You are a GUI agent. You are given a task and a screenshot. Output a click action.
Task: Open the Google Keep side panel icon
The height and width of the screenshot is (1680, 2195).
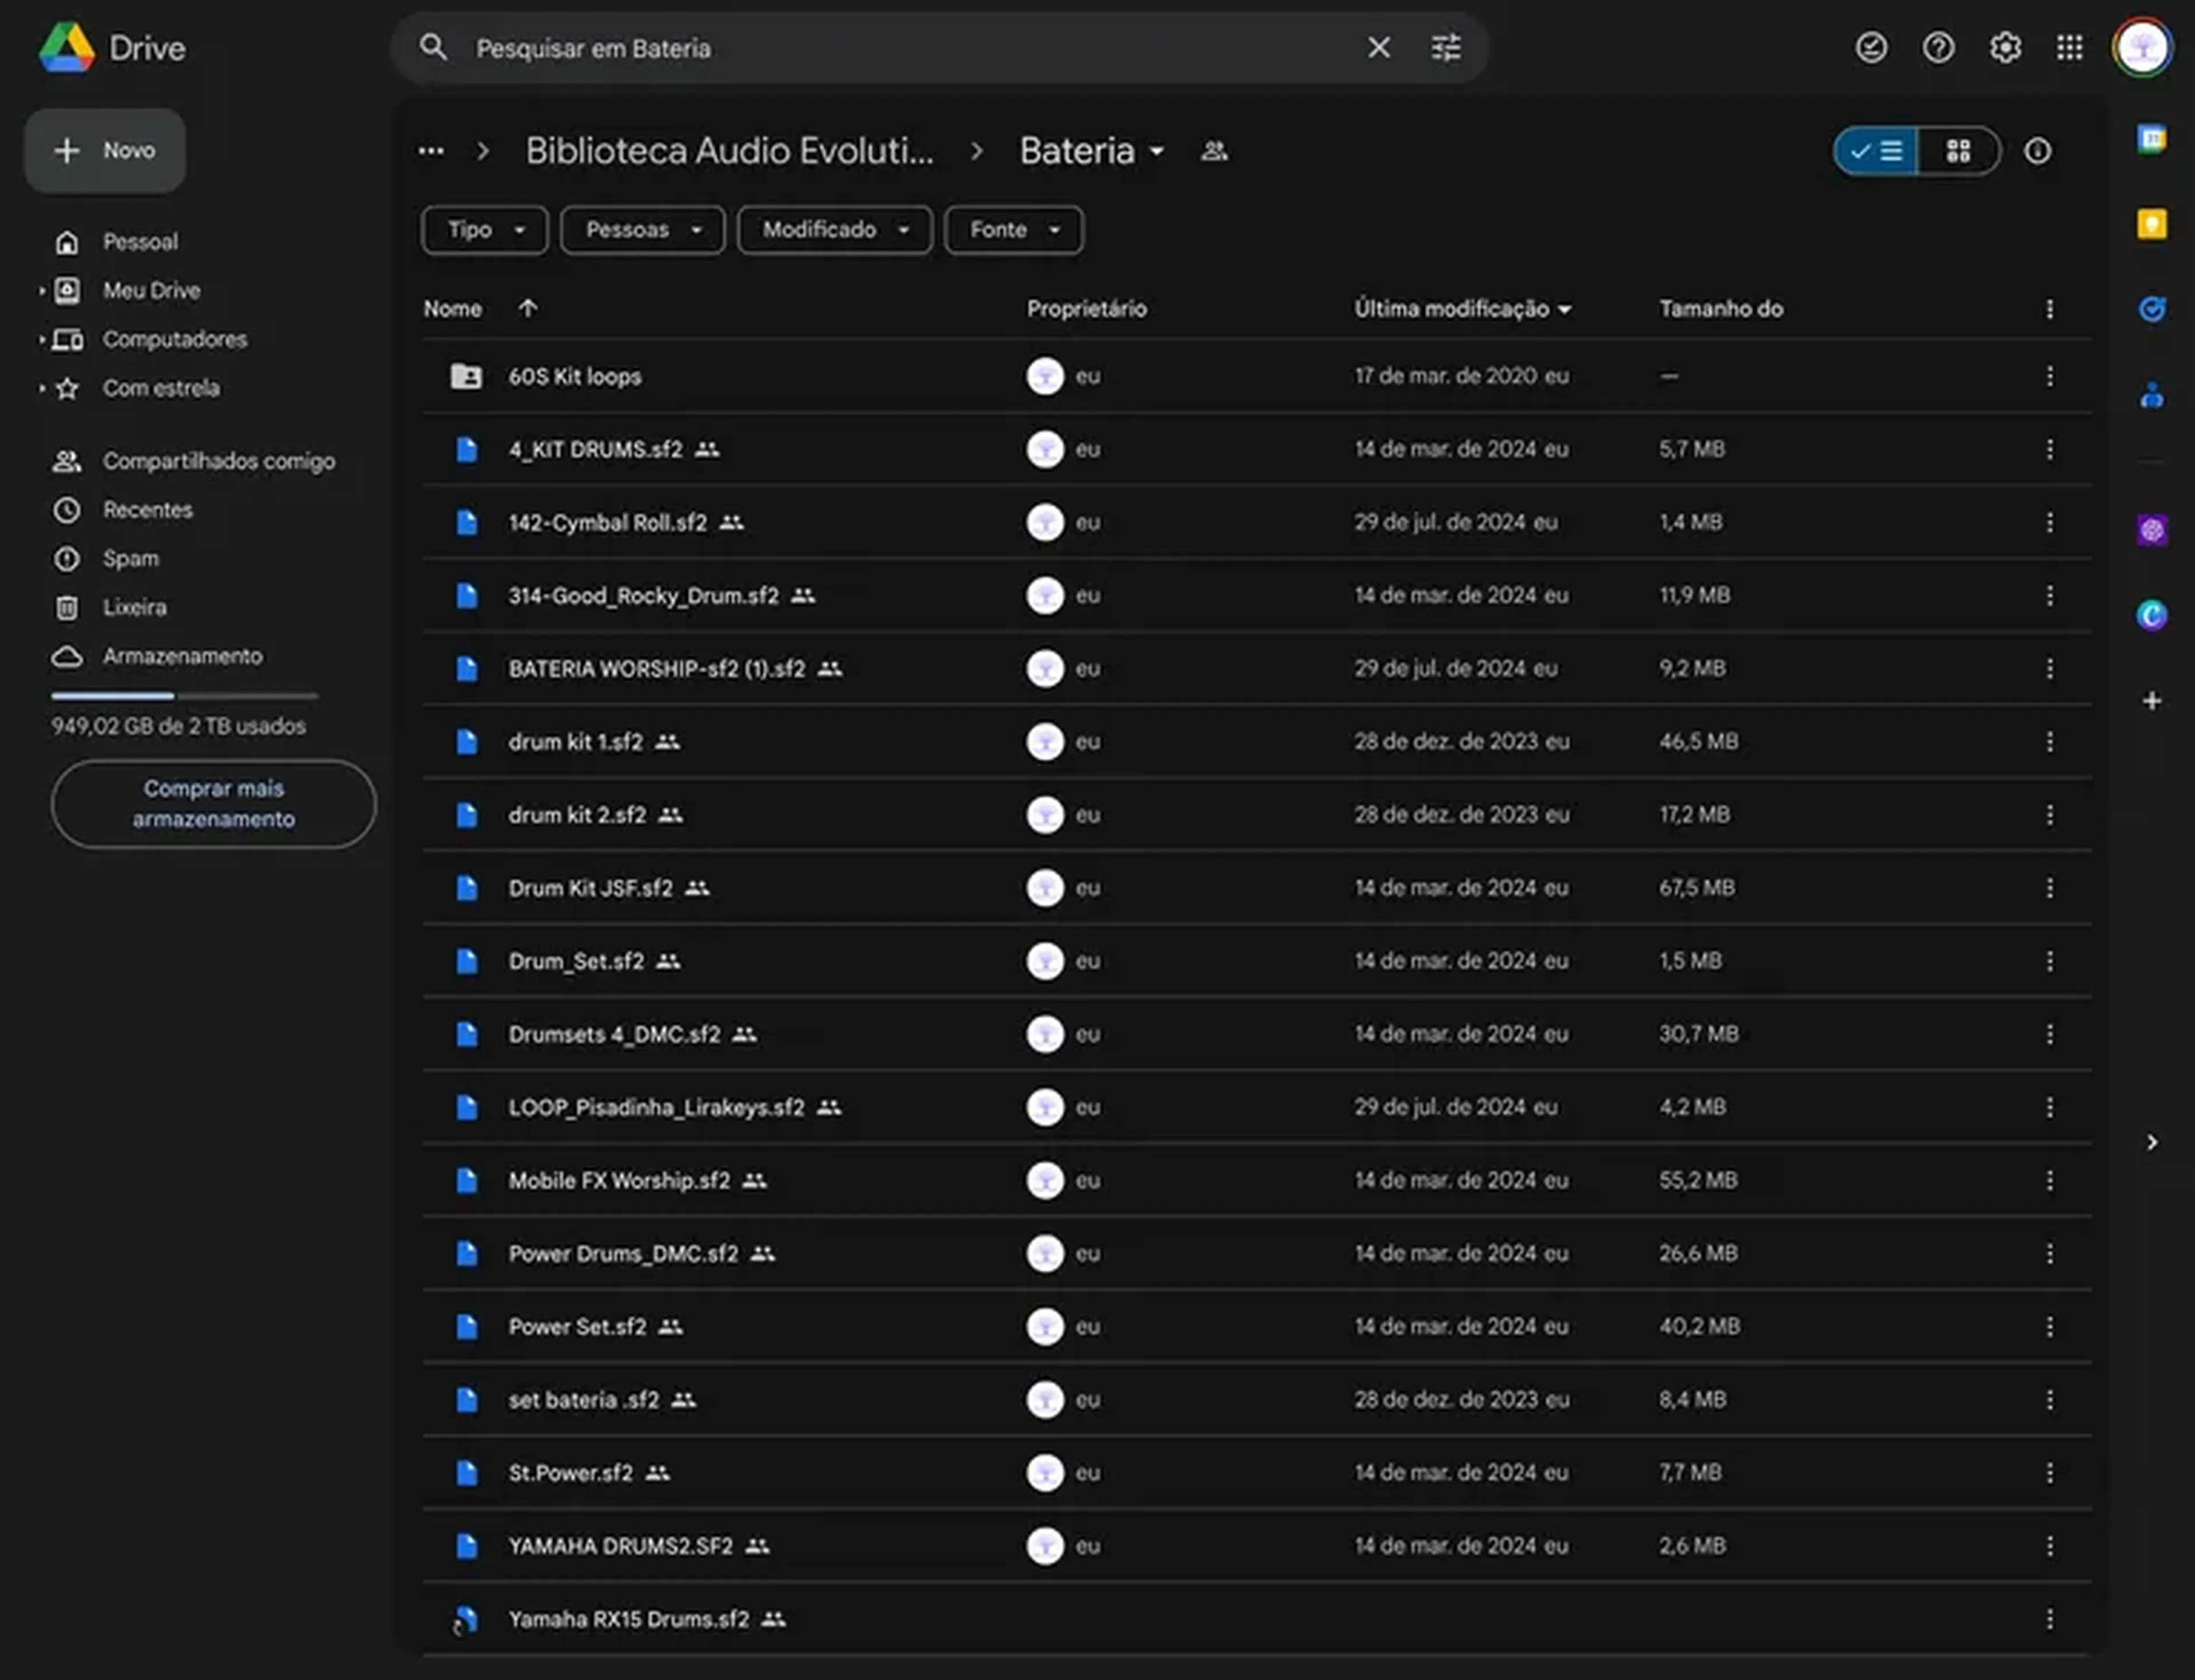(x=2151, y=224)
